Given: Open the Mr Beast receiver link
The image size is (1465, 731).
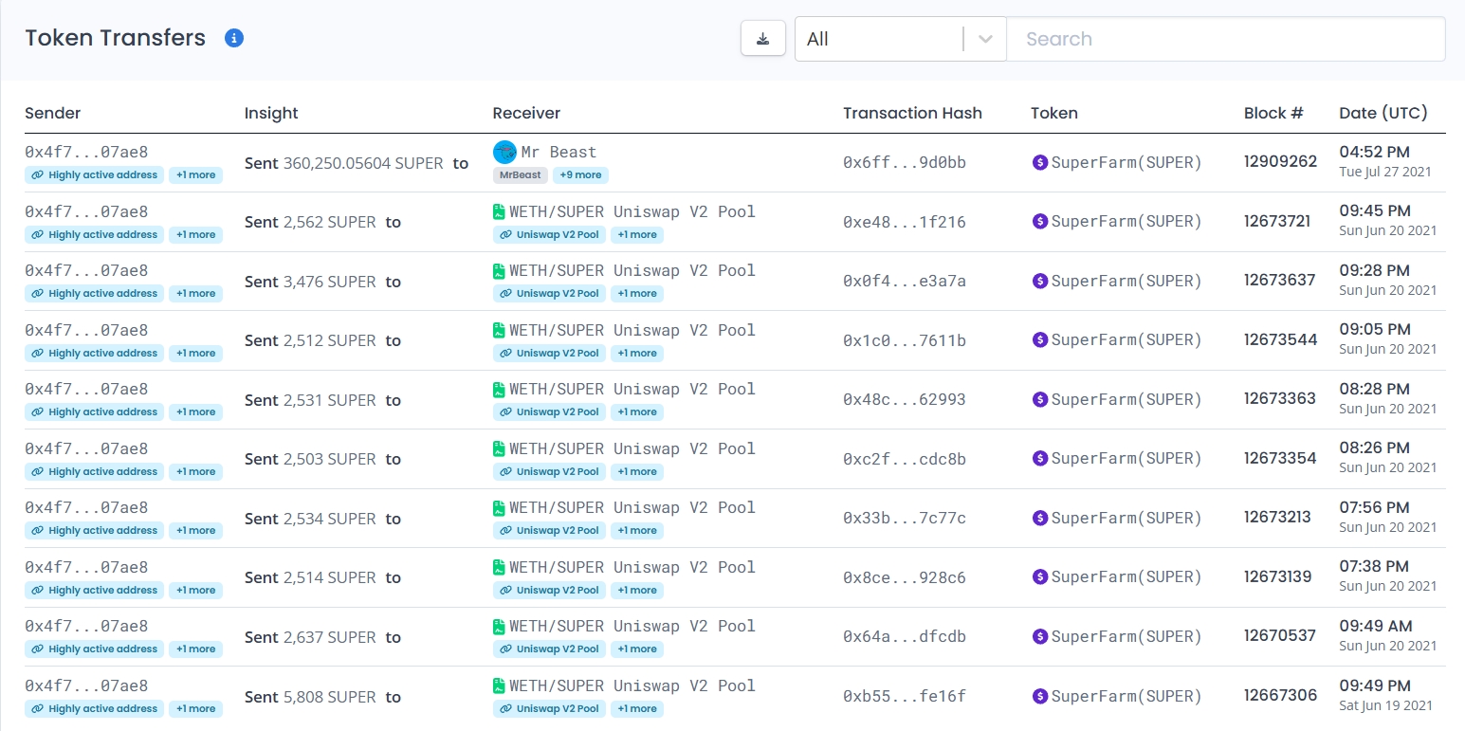Looking at the screenshot, I should 559,152.
